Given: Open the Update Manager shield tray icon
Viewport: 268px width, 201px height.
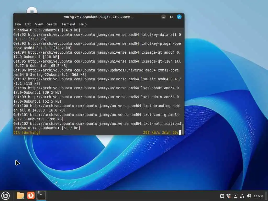Looking at the screenshot, I should [228, 196].
